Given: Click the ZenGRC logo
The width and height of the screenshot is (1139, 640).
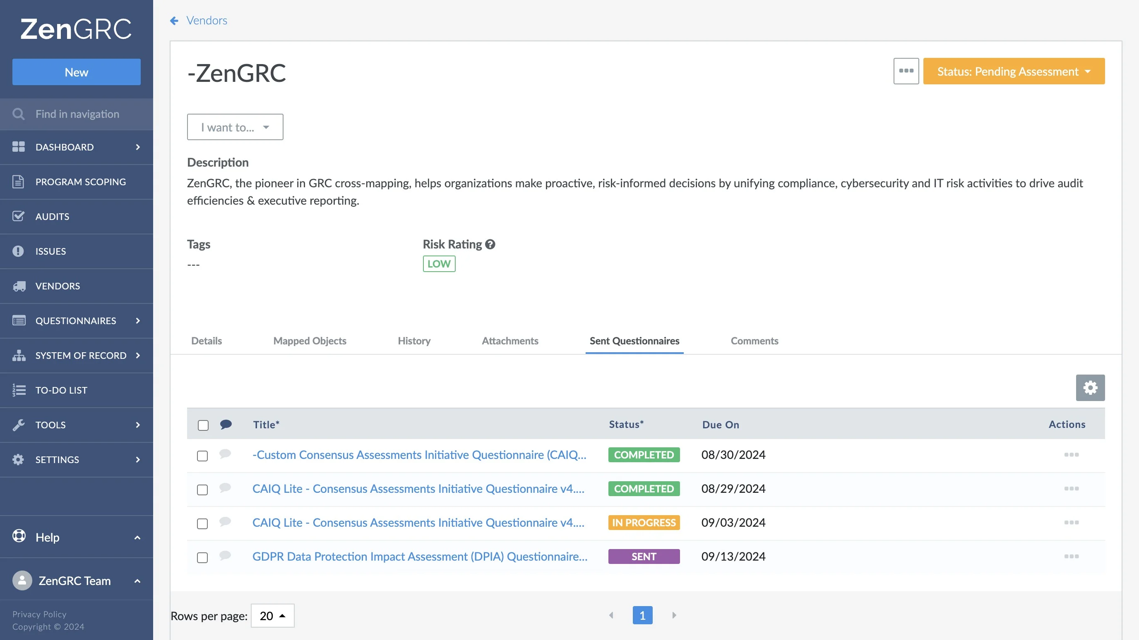Looking at the screenshot, I should click(76, 29).
